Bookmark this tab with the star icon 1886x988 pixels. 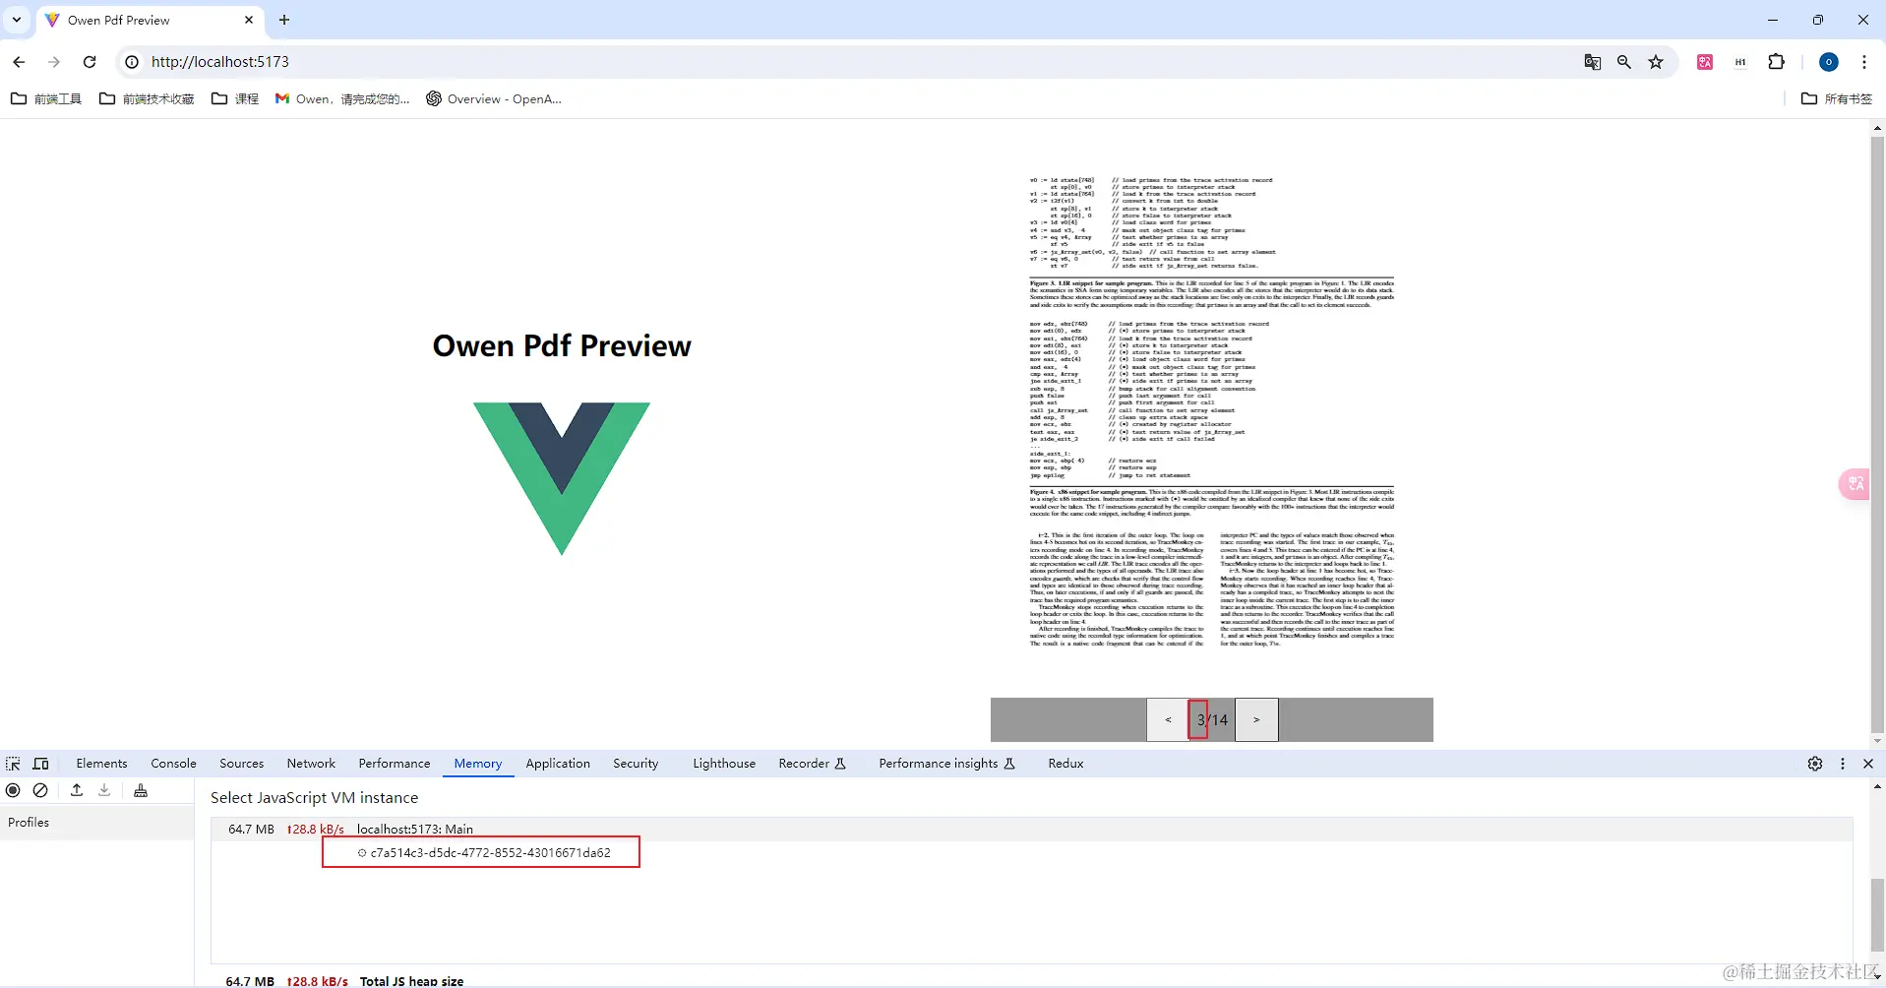[x=1656, y=62]
